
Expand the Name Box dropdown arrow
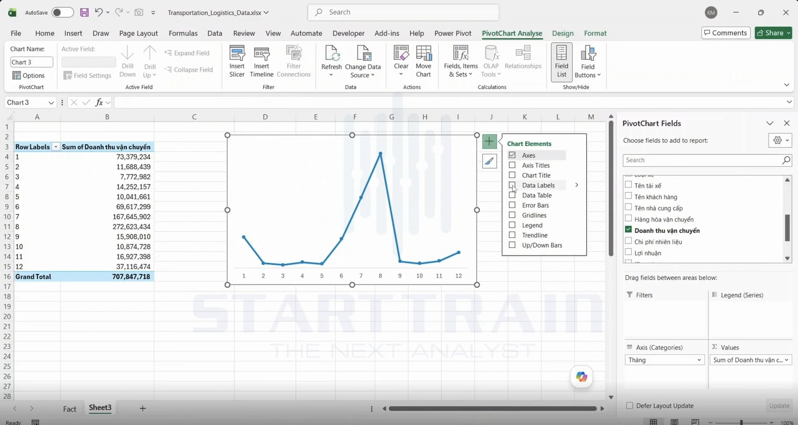click(x=51, y=103)
